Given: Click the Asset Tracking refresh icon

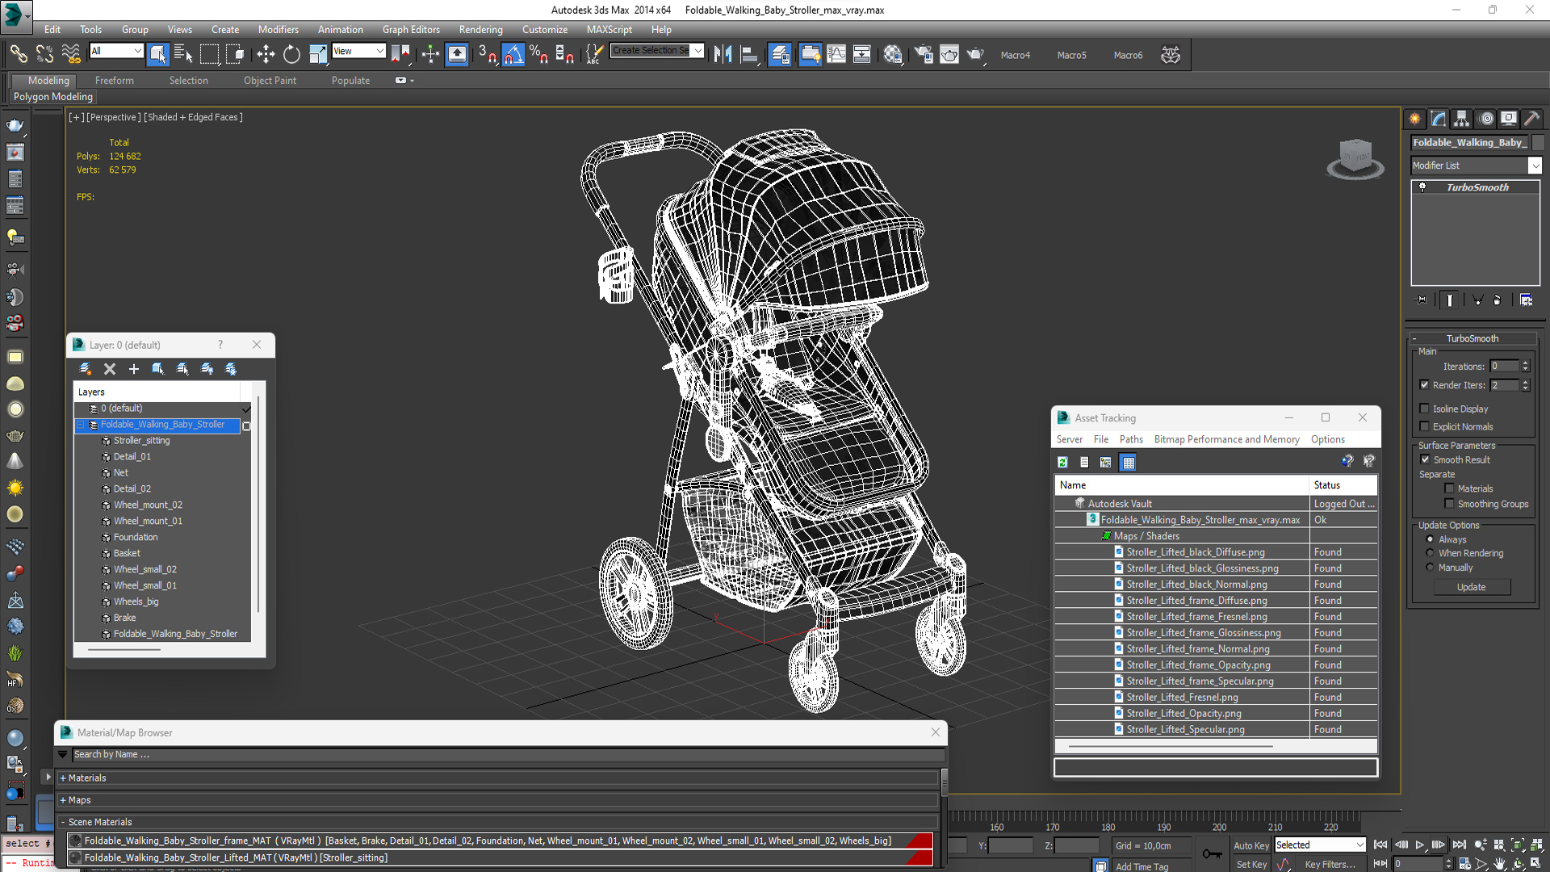Looking at the screenshot, I should point(1062,462).
